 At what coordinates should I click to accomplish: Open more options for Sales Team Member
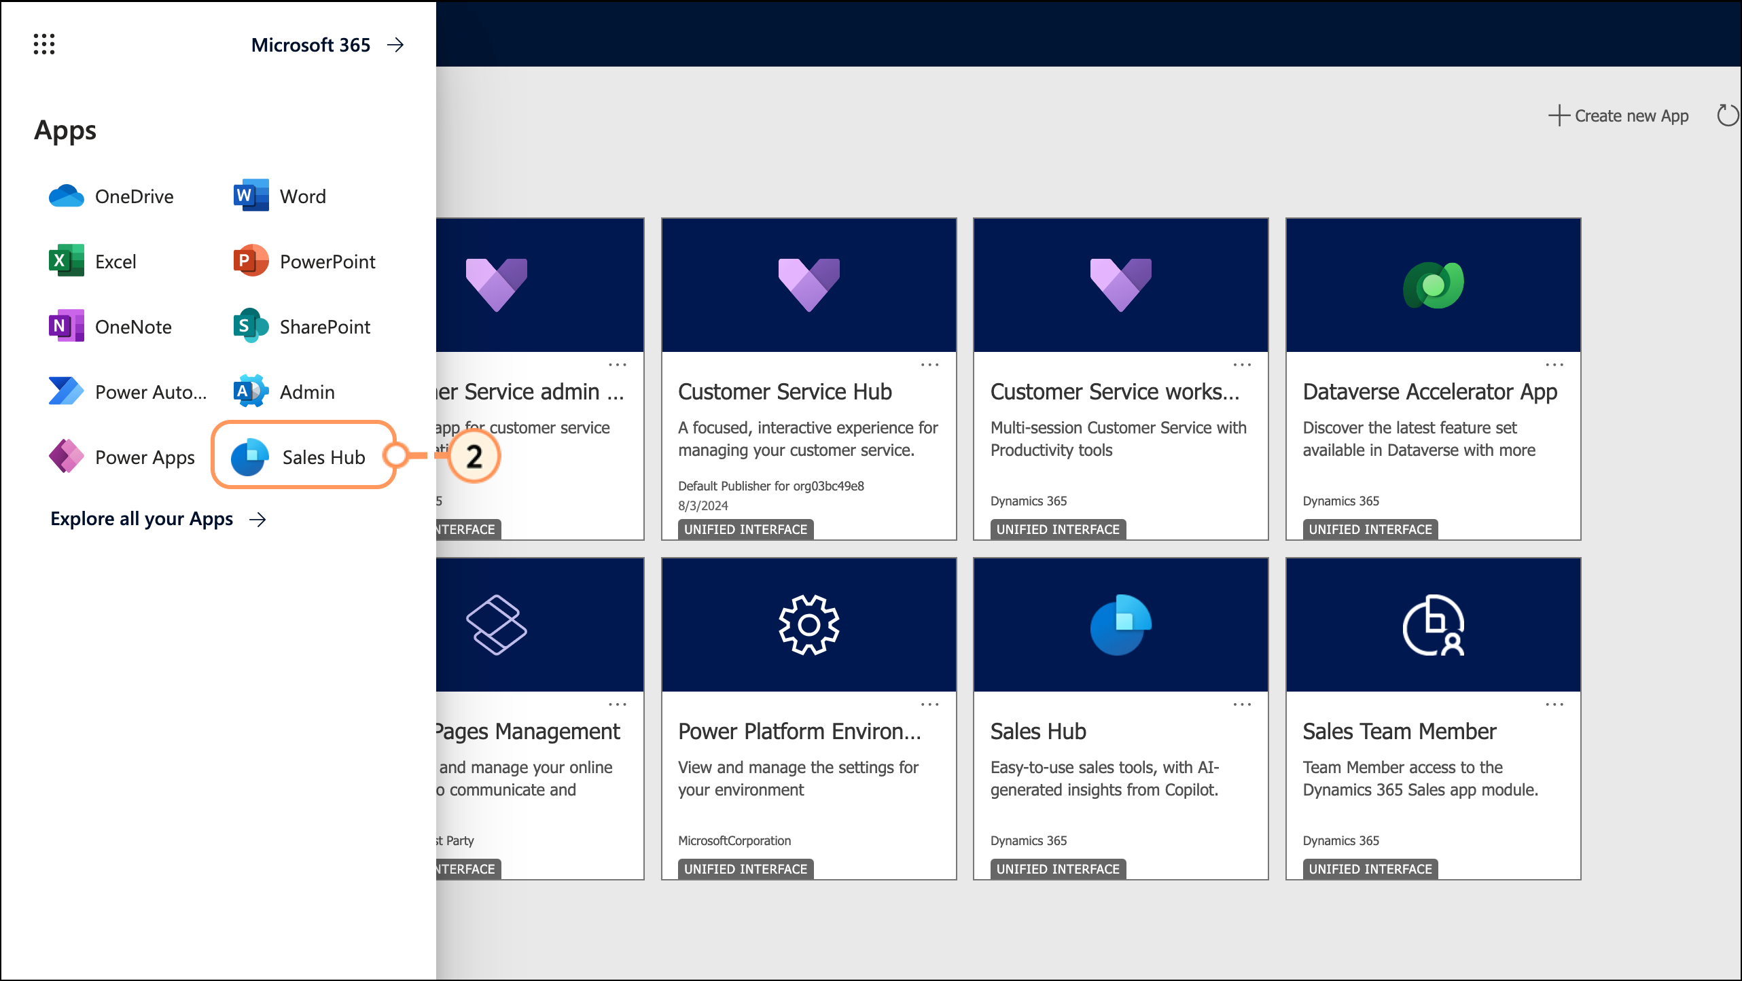coord(1554,704)
